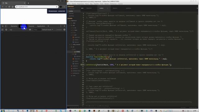
Task: Open the taskbar clock
Action: [195, 111]
